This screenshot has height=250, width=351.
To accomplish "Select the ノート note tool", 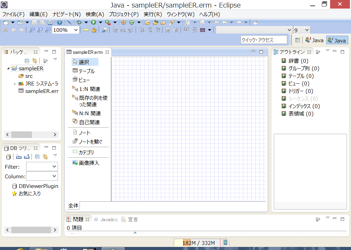I will tap(82, 133).
